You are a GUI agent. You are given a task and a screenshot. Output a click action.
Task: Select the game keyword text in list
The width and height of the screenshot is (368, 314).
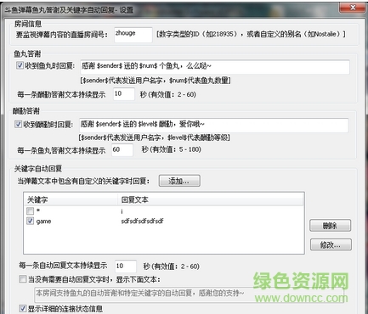pos(43,221)
